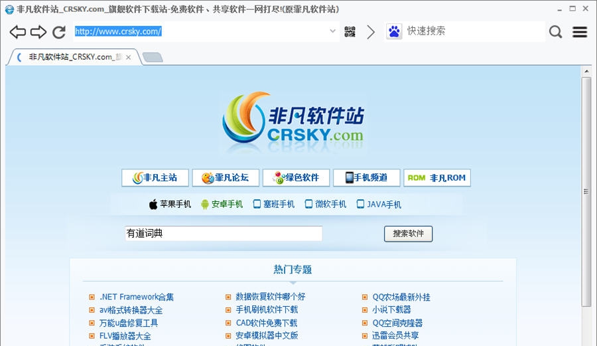Open the 数据恢复软件哪个好 link
The height and width of the screenshot is (346, 597).
coord(271,296)
